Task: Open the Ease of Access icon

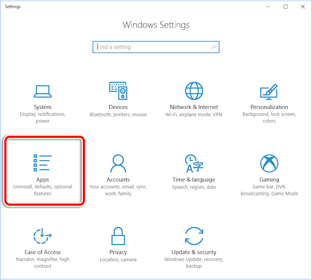Action: [x=42, y=236]
